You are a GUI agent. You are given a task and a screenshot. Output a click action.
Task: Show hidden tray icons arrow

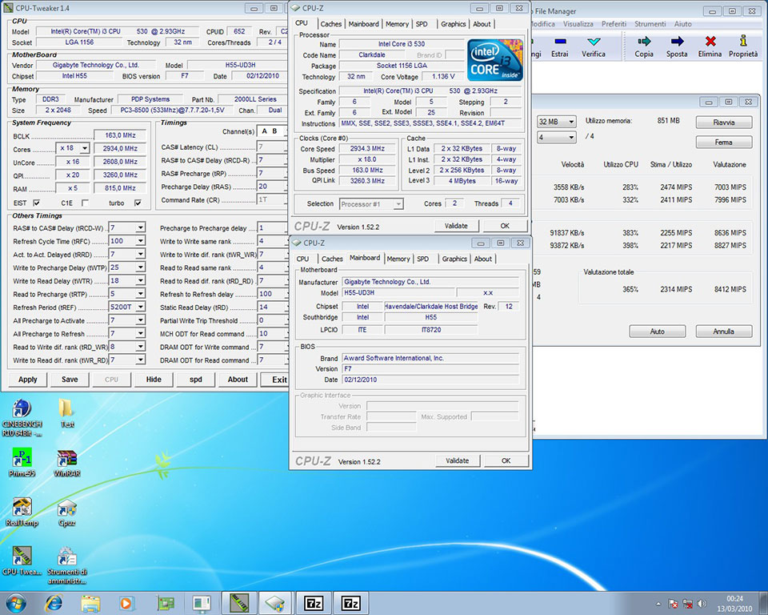[658, 604]
